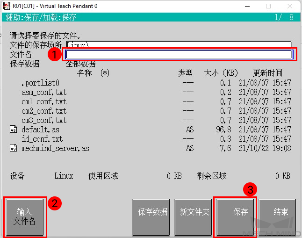Viewport: 302px width, 238px height.
Task: Click the 类型 column header
Action: pos(185,73)
